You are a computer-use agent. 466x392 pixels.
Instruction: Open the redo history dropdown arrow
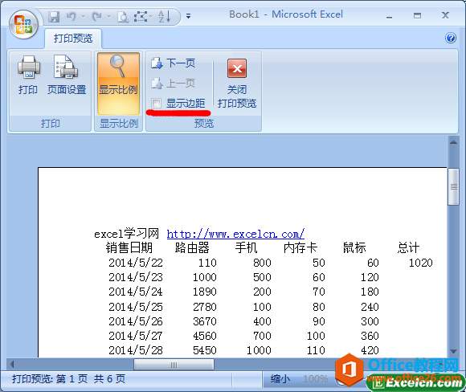click(108, 17)
